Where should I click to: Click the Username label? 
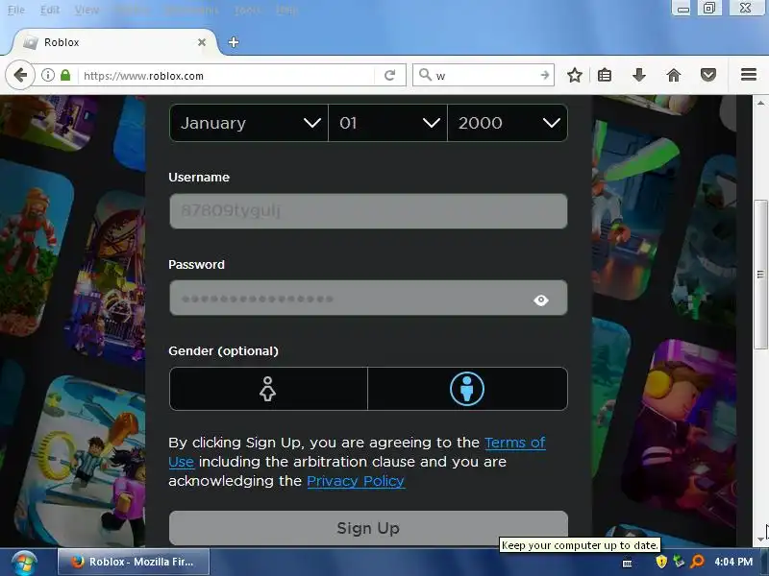(x=199, y=178)
